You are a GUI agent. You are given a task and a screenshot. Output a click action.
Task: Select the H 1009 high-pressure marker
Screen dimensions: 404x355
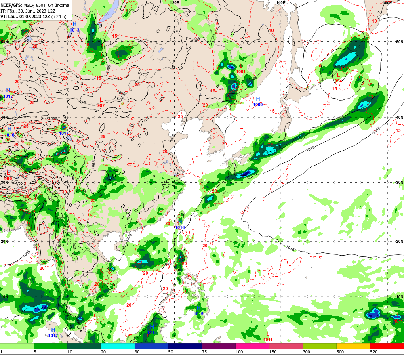pyautogui.click(x=258, y=101)
